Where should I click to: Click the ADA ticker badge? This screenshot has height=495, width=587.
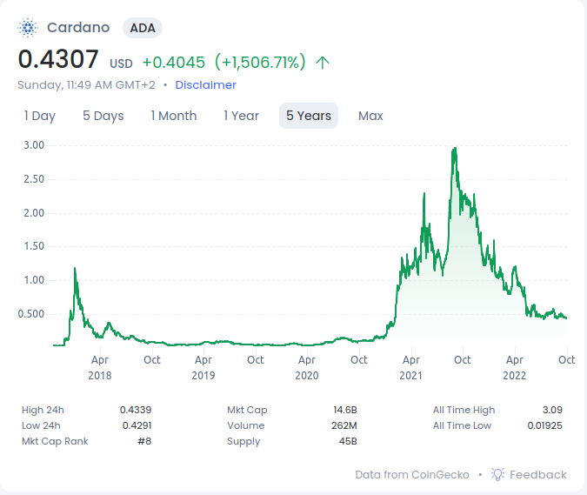[143, 28]
